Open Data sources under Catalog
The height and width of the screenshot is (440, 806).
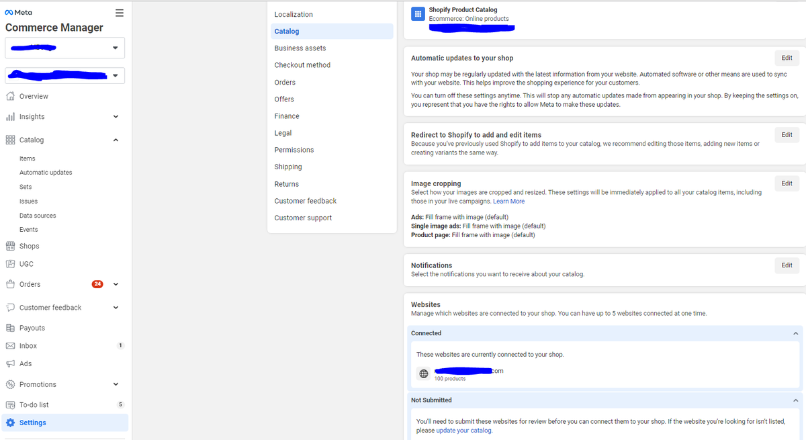(x=38, y=216)
